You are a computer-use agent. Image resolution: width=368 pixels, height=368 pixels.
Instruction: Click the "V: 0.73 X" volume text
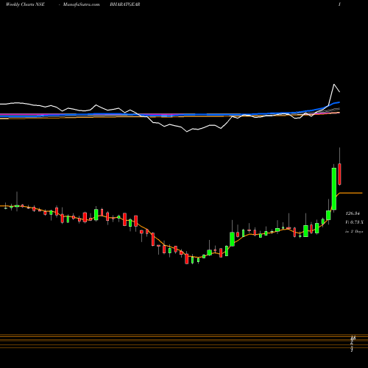[x=354, y=222]
